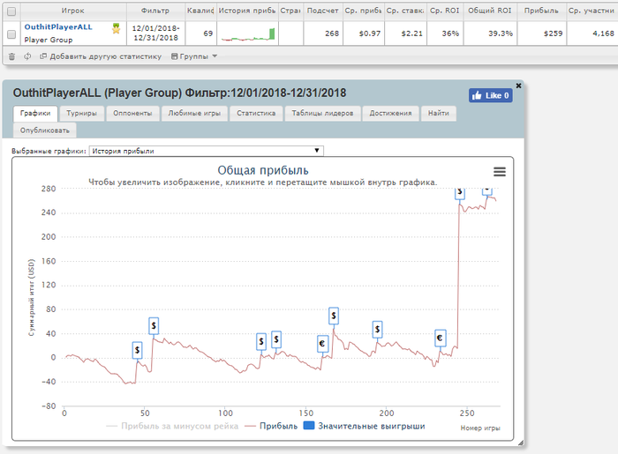Click the 268 count value

coord(332,33)
